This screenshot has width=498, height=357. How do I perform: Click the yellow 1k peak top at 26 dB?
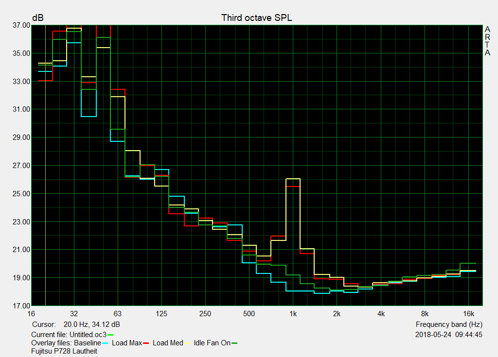[x=293, y=179]
